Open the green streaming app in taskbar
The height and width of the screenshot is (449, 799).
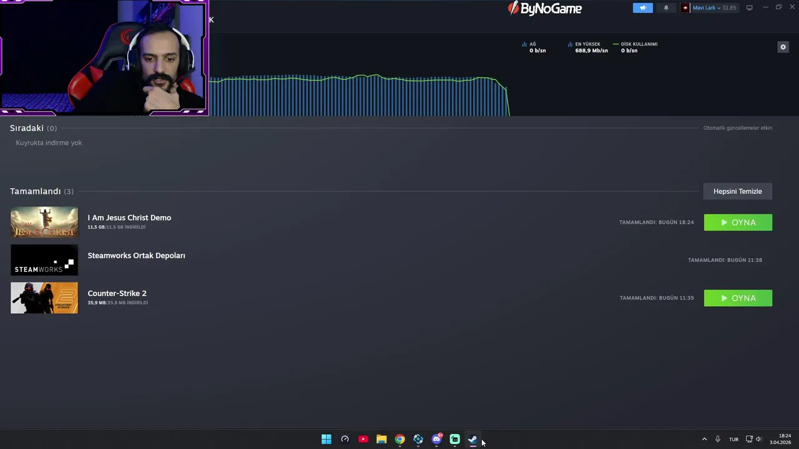(455, 440)
